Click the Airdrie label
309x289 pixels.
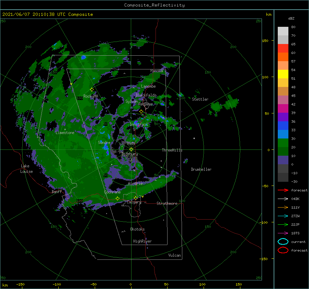(135, 184)
